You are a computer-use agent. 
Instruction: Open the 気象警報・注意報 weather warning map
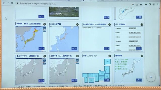coord(31,39)
